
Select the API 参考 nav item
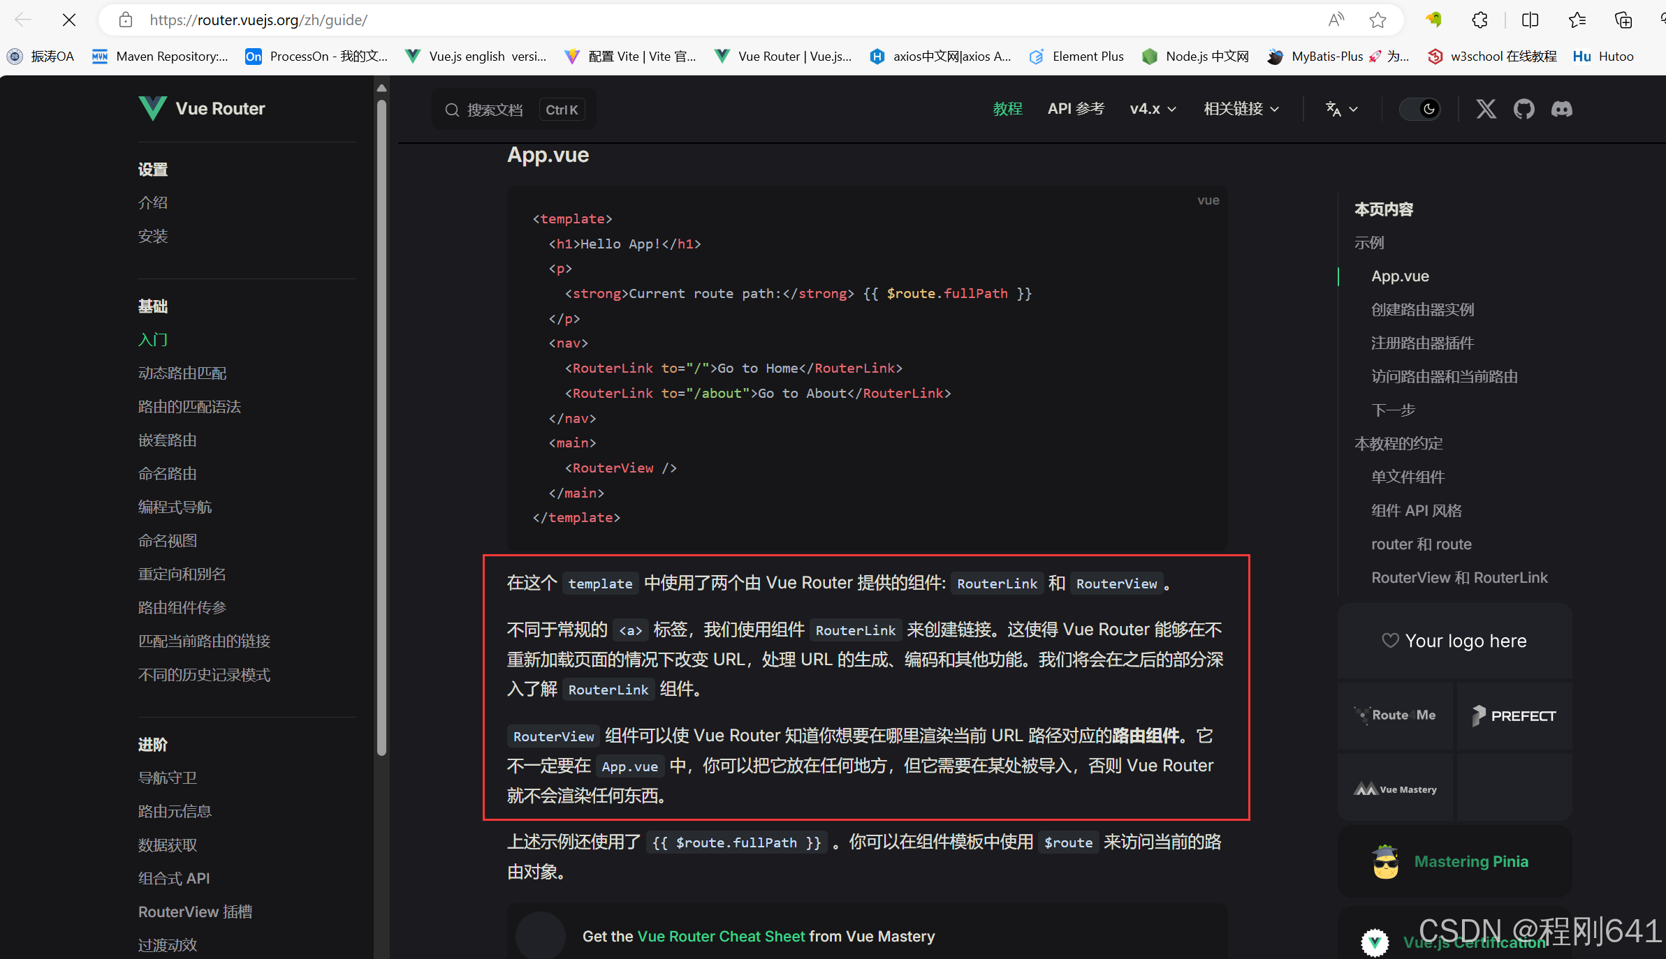[1076, 109]
